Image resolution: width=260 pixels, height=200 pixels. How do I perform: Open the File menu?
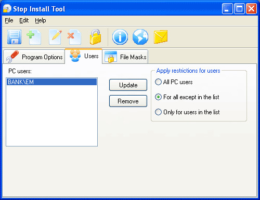point(9,20)
